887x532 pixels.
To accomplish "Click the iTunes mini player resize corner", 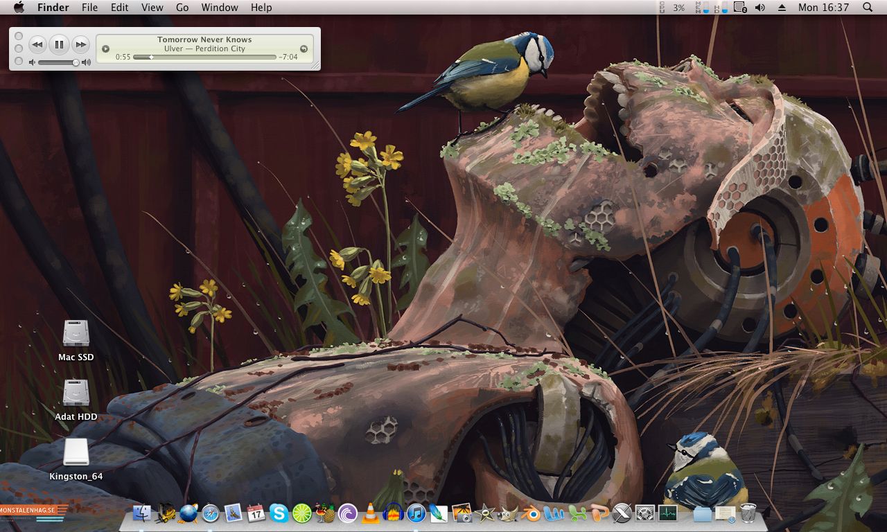I will point(316,66).
